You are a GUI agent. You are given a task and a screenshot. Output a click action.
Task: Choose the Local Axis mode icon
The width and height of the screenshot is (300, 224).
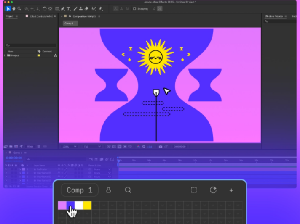116,8
